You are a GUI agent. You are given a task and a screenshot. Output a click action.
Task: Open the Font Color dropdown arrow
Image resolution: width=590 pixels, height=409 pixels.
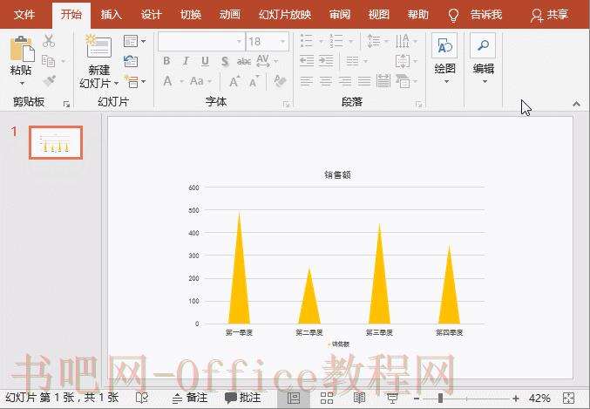(182, 81)
